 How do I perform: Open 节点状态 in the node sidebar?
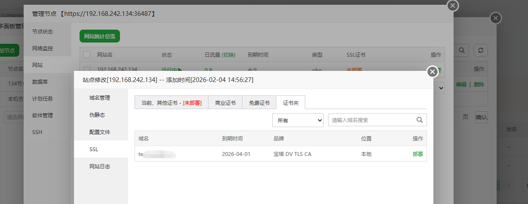43,32
